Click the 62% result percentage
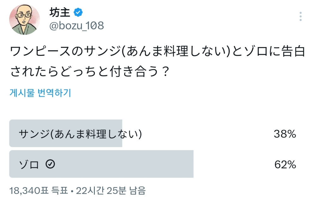Screen dimensions: 316x211 284,164
